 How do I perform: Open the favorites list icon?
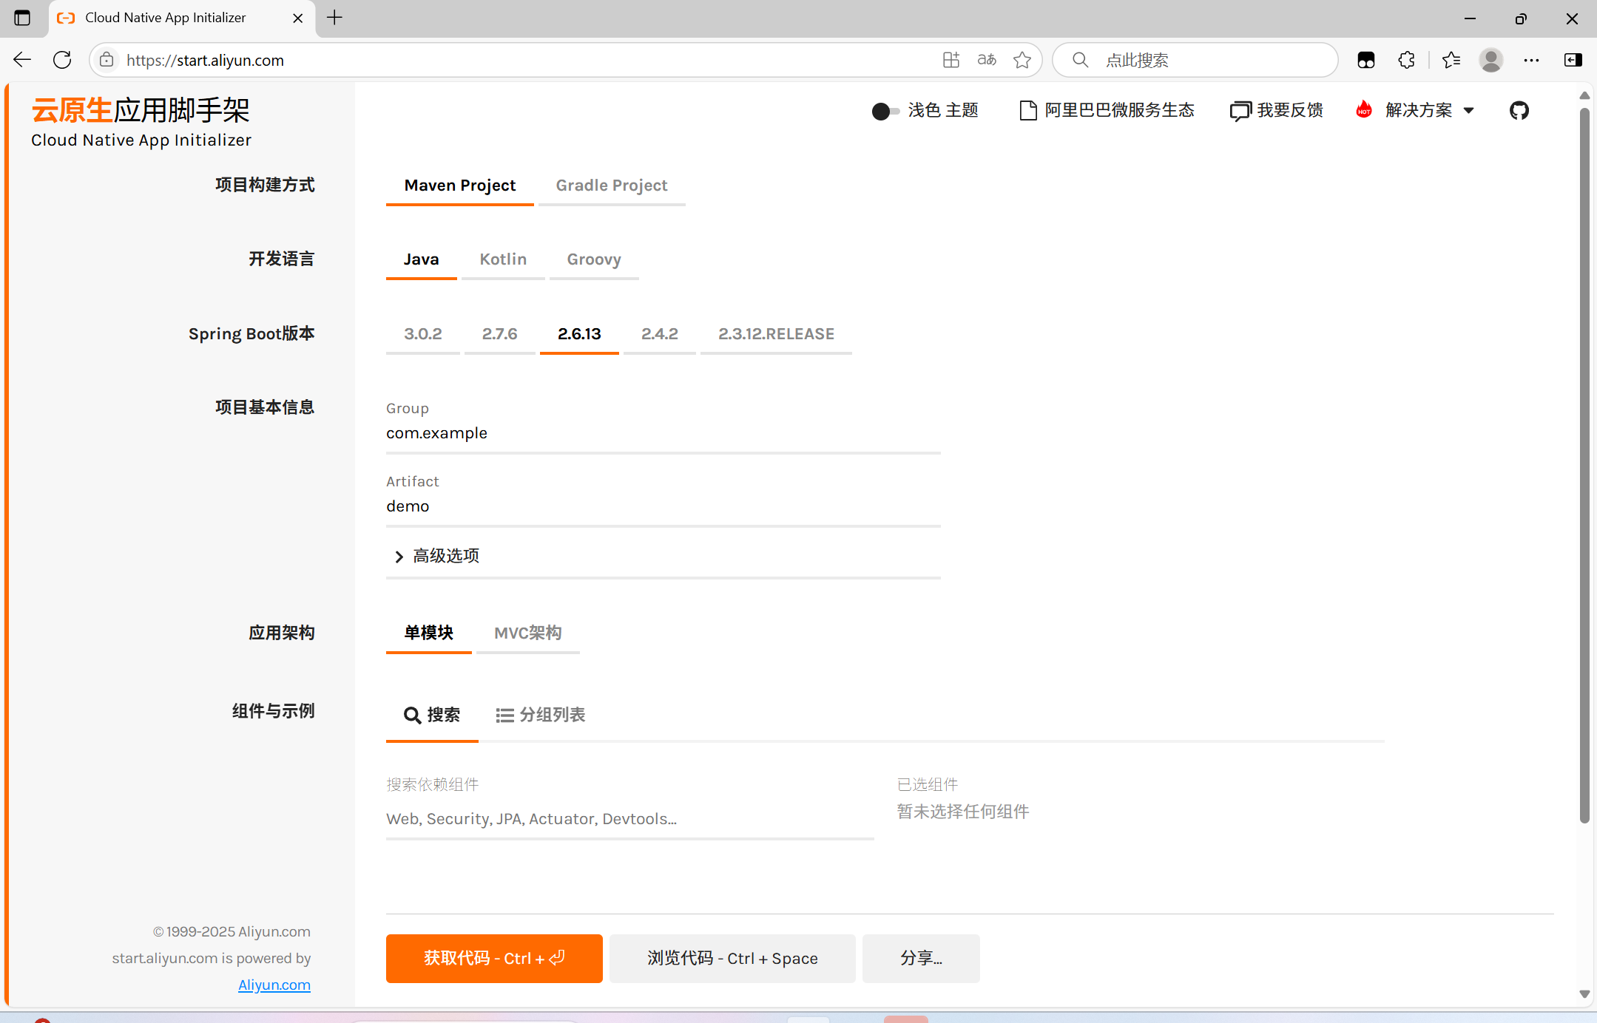point(1451,60)
